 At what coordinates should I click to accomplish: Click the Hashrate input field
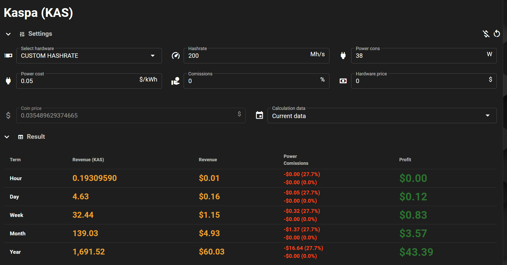(x=246, y=56)
